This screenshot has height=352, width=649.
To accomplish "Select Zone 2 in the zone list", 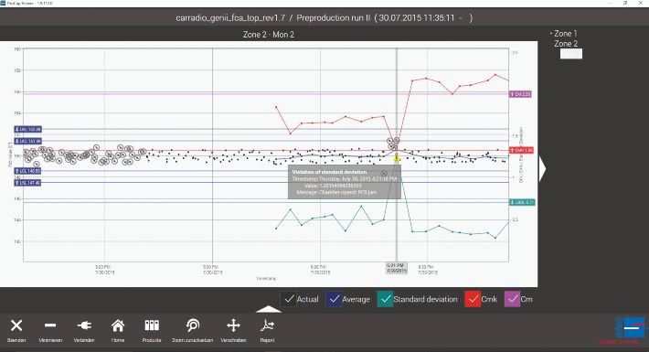I will (x=566, y=44).
